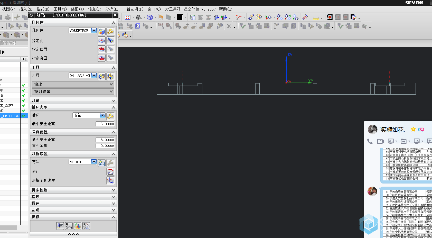Click the Fit view icon in toolbar
The height and width of the screenshot is (238, 432).
click(x=128, y=17)
